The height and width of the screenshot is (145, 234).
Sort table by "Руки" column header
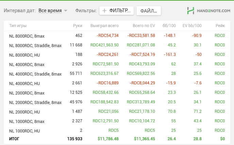pyautogui.click(x=78, y=26)
